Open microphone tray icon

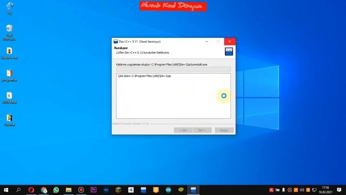tap(283, 190)
